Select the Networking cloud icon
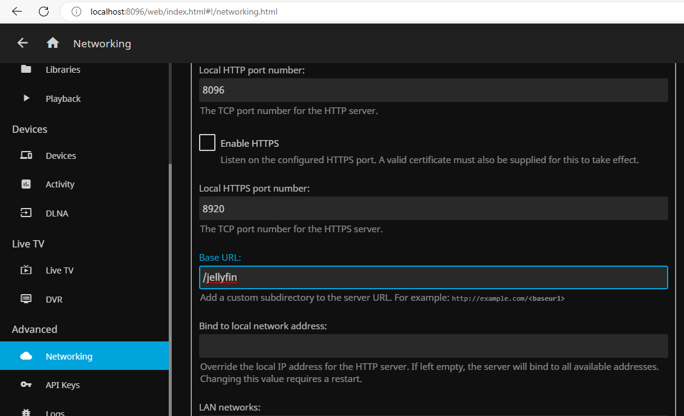The image size is (684, 416). pos(26,356)
